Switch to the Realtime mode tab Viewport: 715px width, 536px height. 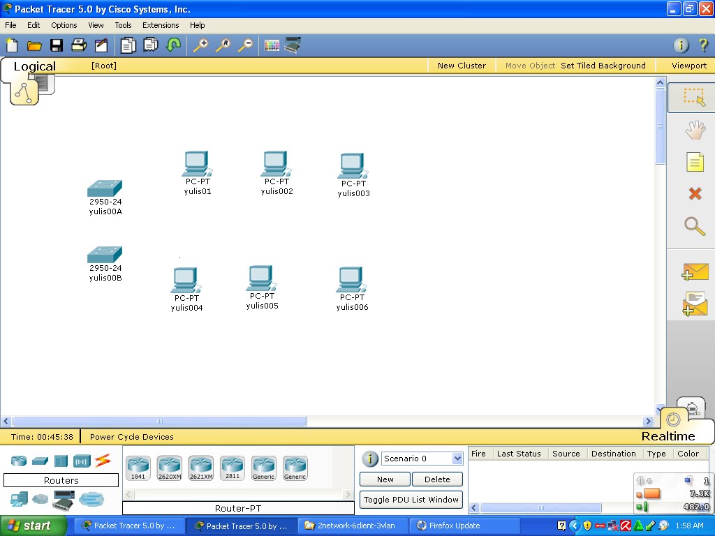tap(668, 436)
